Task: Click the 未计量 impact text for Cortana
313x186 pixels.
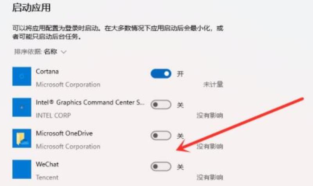Action: [x=213, y=84]
